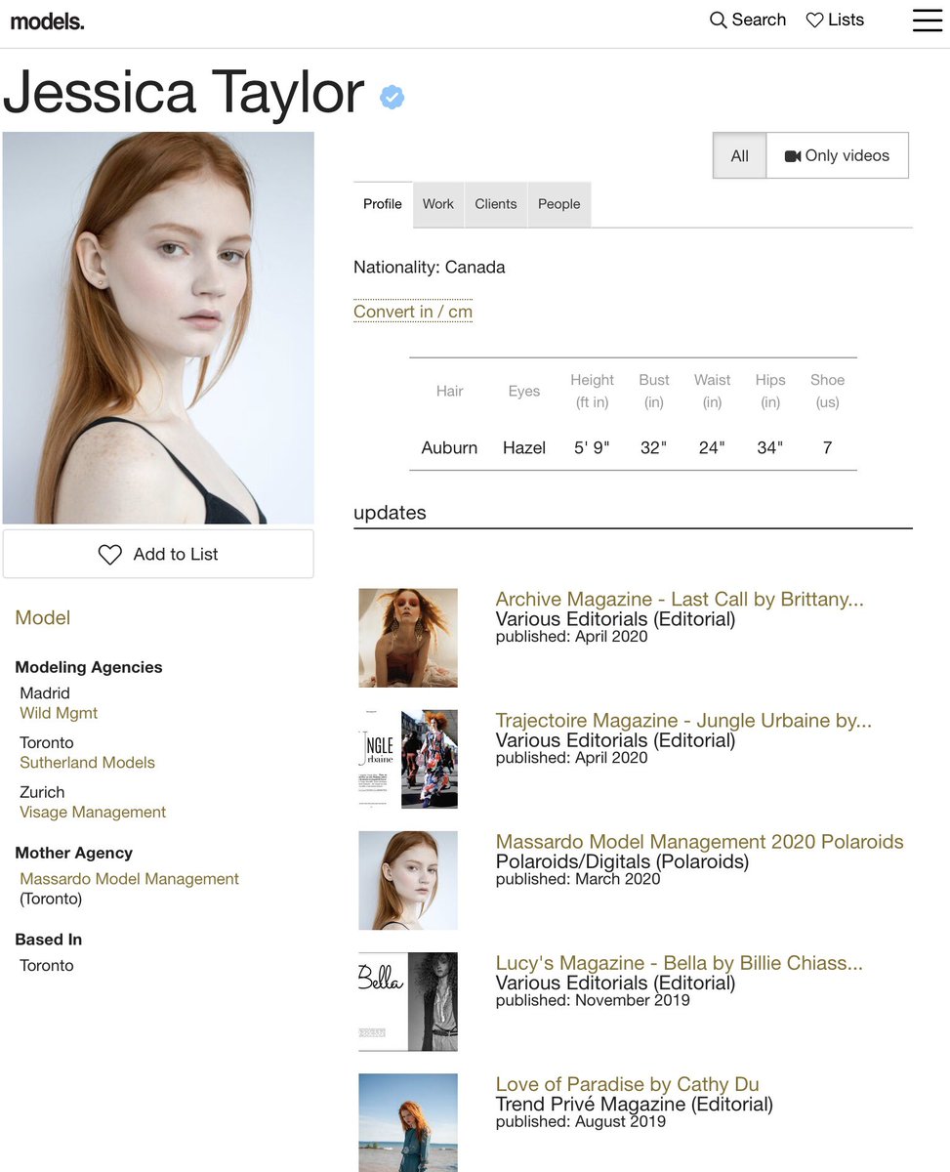Filter to Only videos
The image size is (950, 1172).
[x=837, y=155]
